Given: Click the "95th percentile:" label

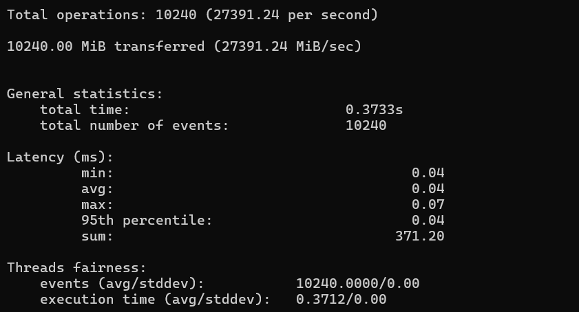Looking at the screenshot, I should point(147,220).
